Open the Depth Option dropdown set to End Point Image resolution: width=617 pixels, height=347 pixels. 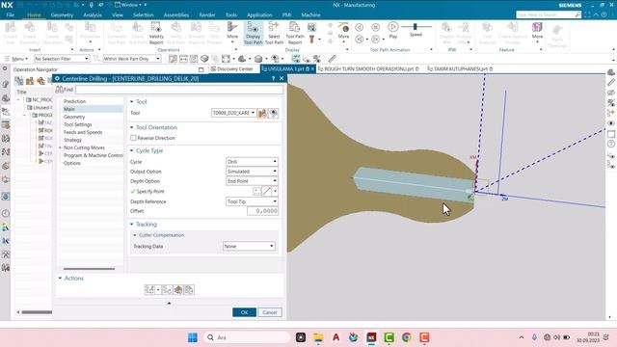[x=253, y=181]
